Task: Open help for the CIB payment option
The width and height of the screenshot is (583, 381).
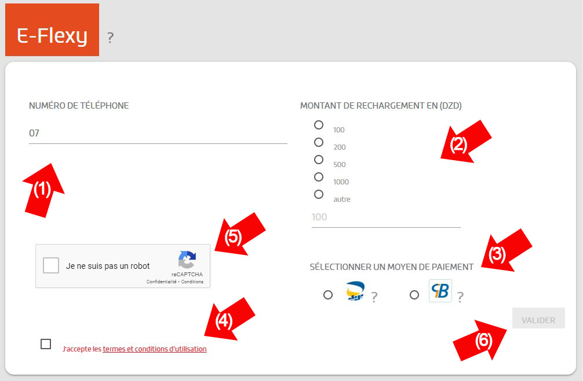Action: coord(460,295)
